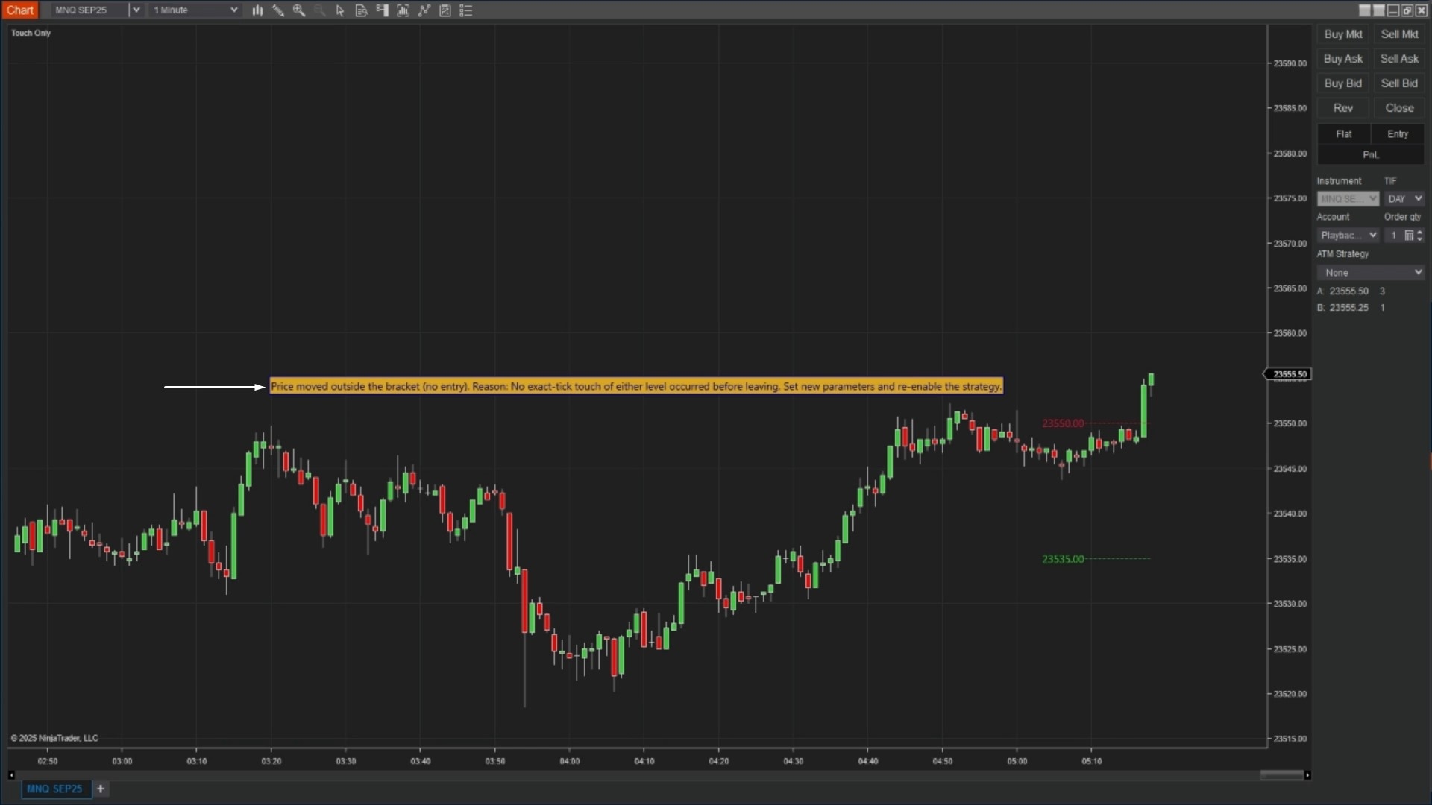Increase Order qty with the stepper arrow
Image resolution: width=1432 pixels, height=805 pixels.
[x=1420, y=232]
